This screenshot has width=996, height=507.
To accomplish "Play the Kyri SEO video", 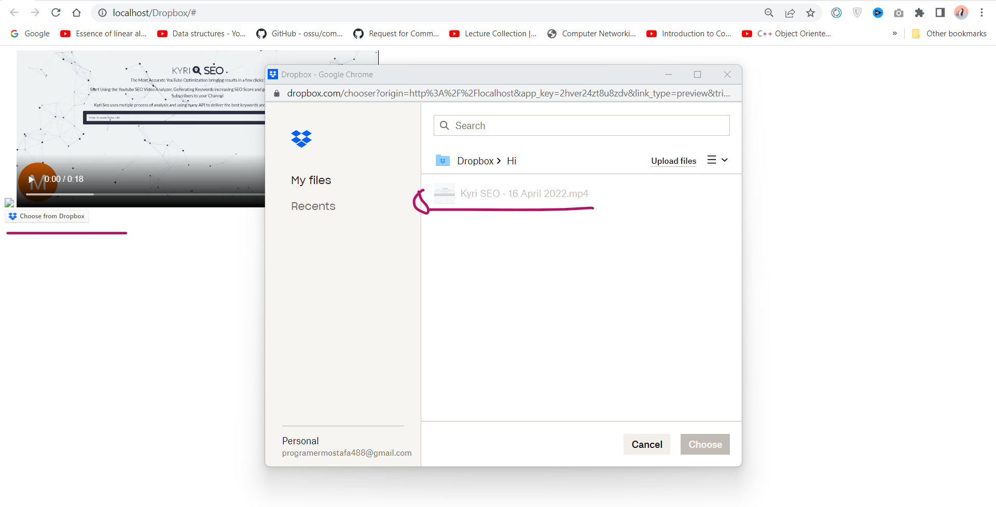I will pyautogui.click(x=31, y=179).
